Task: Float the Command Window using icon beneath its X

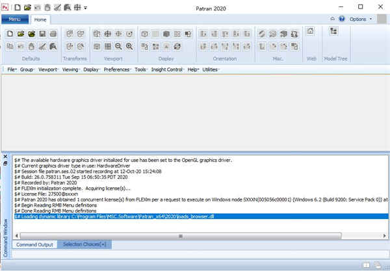Action: [5, 163]
